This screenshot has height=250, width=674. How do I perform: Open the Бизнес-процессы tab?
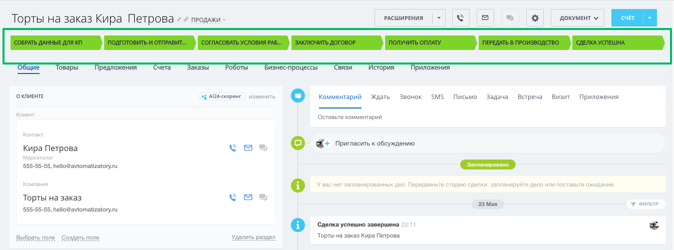click(x=291, y=67)
